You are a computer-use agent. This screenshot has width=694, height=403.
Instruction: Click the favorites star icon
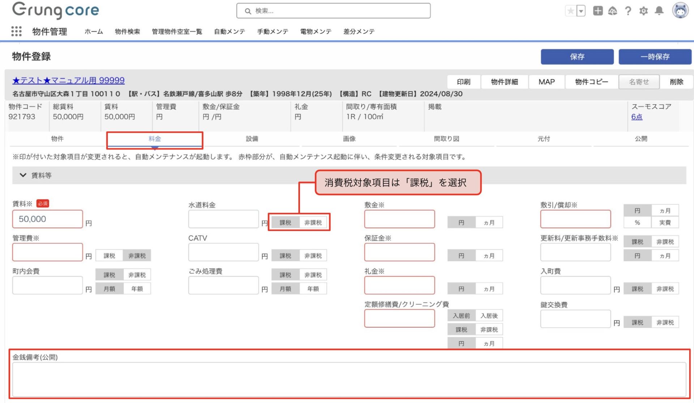(x=570, y=11)
